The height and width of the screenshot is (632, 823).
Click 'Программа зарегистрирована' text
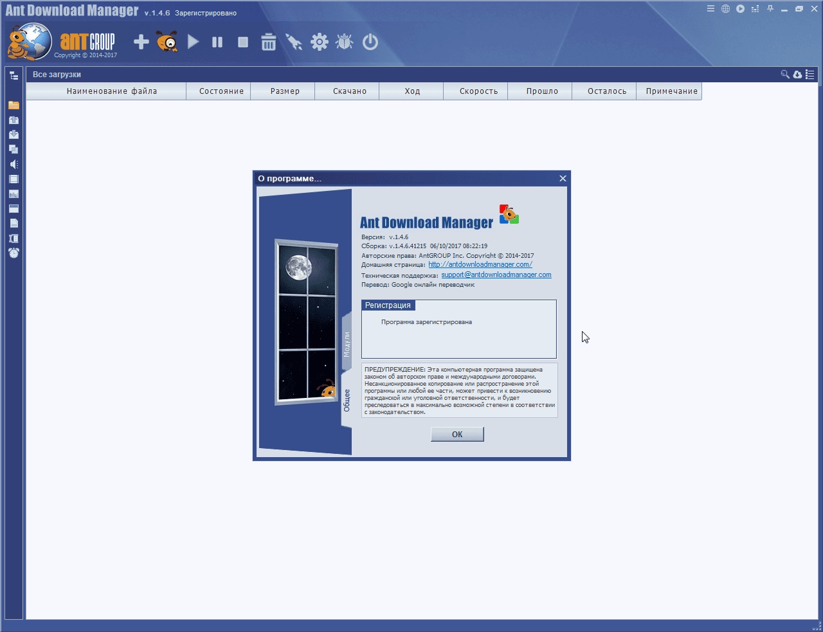point(426,322)
